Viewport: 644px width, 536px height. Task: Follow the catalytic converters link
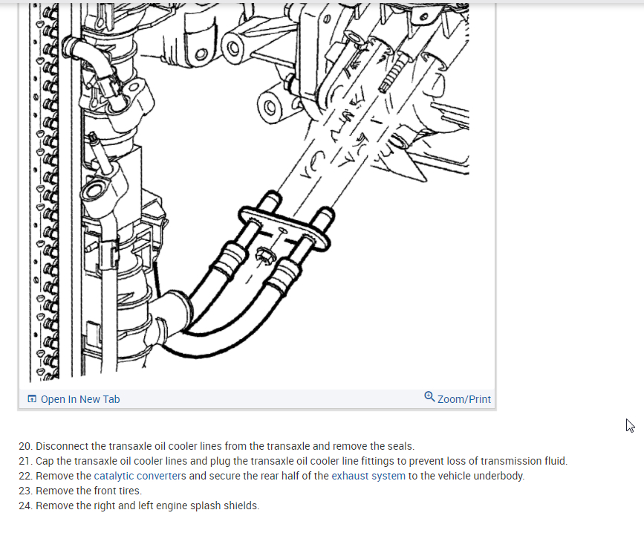(140, 476)
